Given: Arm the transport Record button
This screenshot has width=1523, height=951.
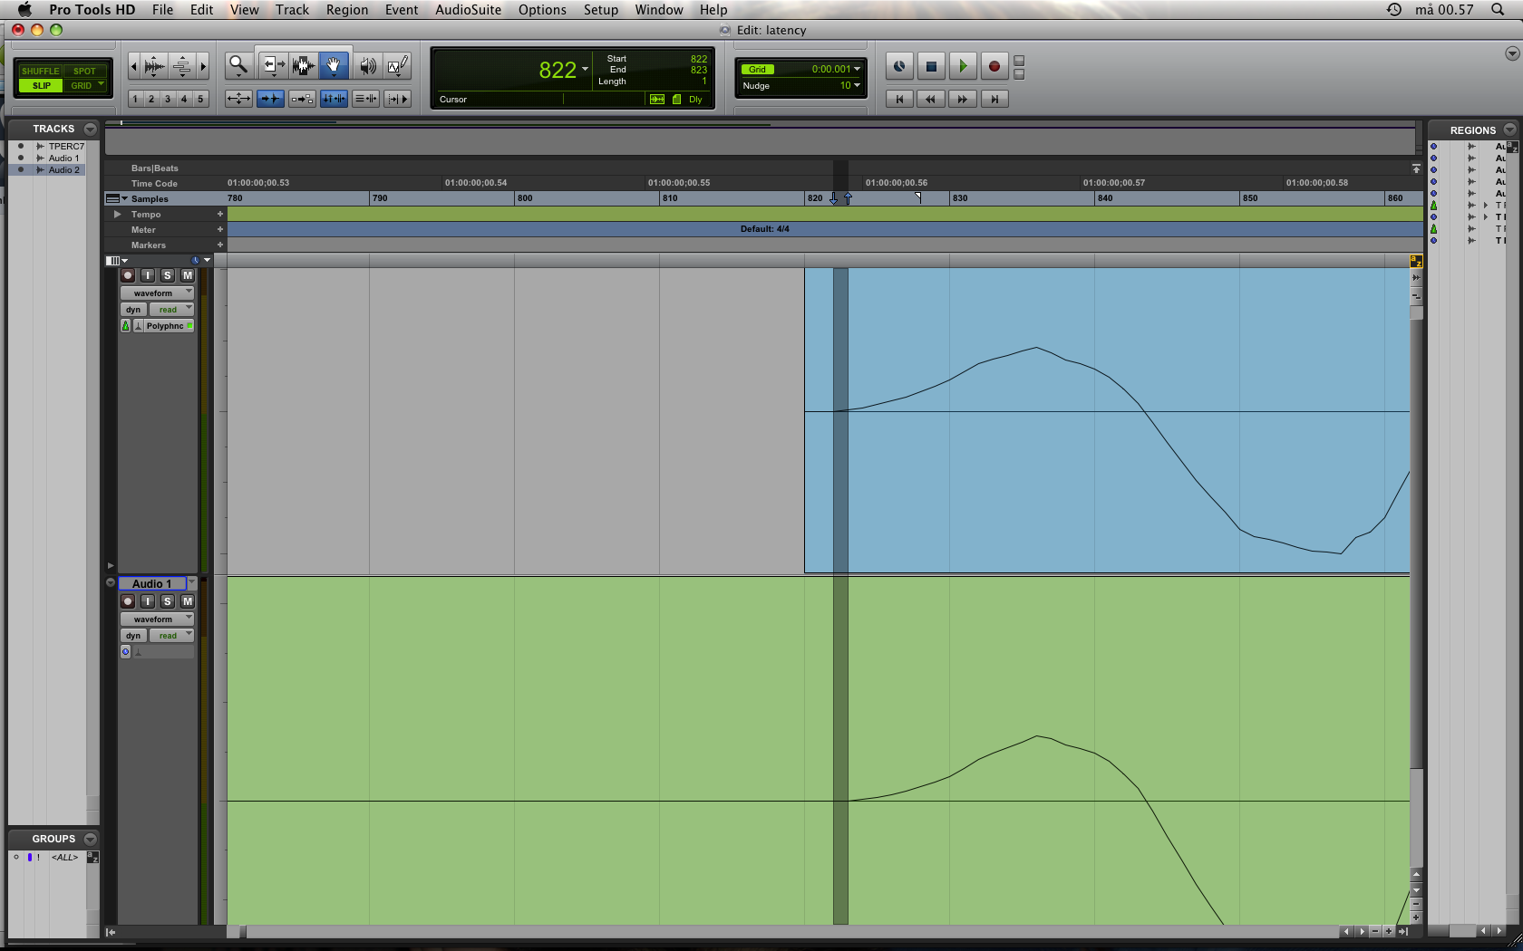Looking at the screenshot, I should 994,66.
